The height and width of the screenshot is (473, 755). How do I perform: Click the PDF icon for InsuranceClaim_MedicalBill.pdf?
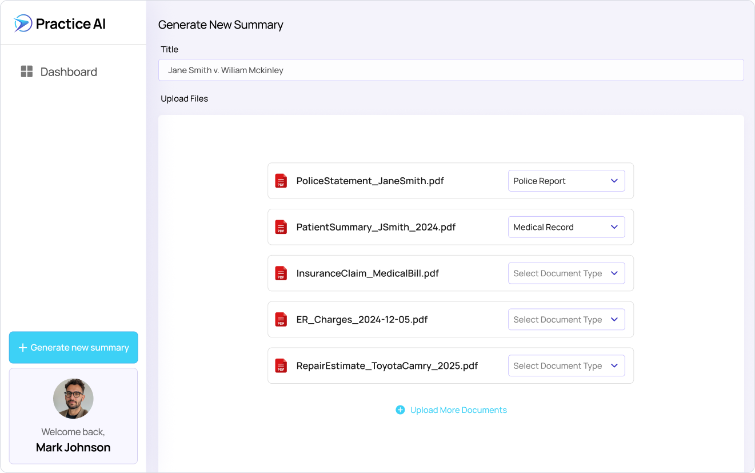[281, 273]
